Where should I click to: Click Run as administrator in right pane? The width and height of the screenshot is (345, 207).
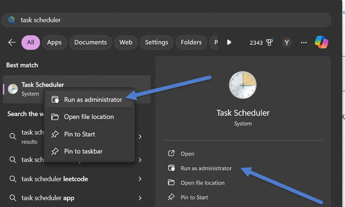tap(206, 168)
